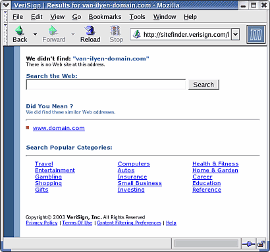Open the Career category link
Viewport: 270px width, 252px height.
click(202, 177)
